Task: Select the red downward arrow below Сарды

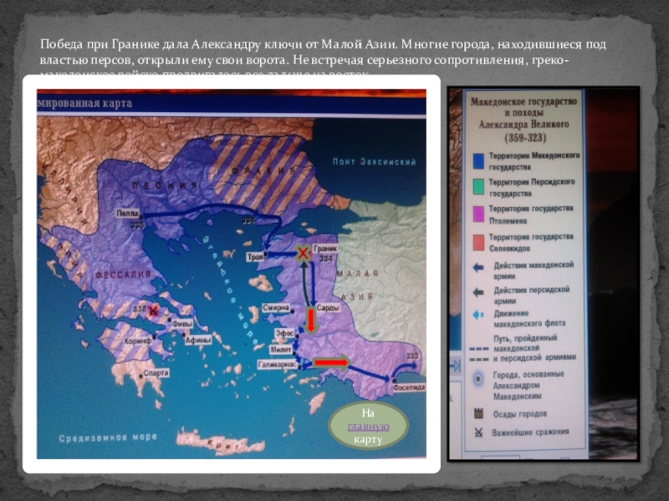Action: coord(310,321)
